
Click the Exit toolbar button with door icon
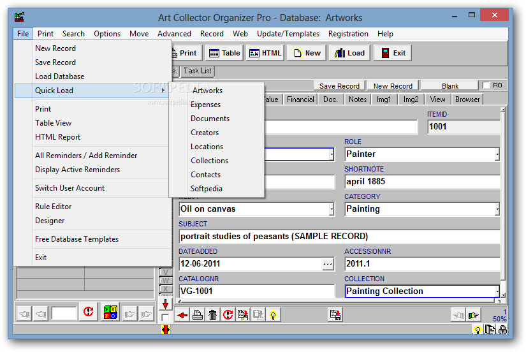coord(393,53)
